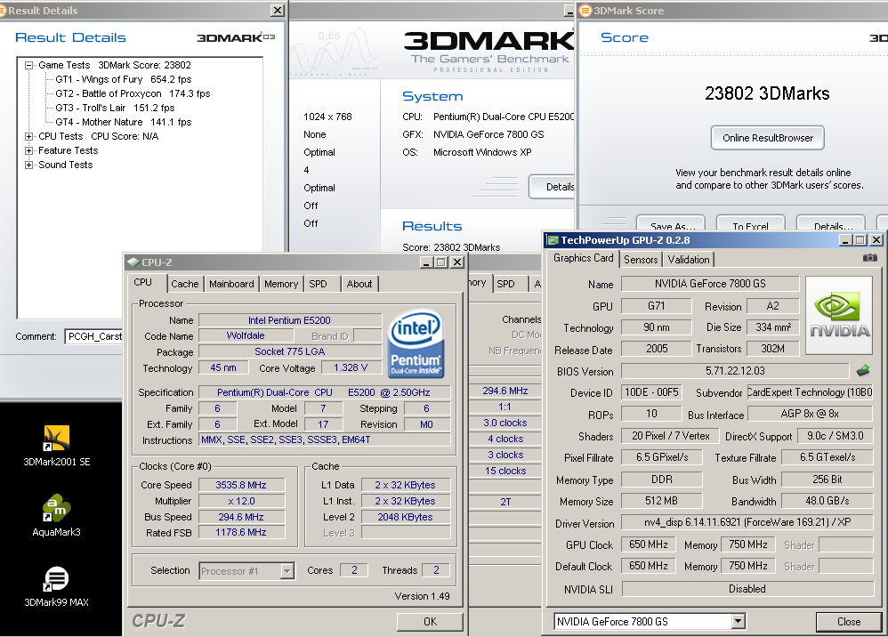888x637 pixels.
Task: Click the NVIDIA SLI Disabled field
Action: click(x=747, y=589)
